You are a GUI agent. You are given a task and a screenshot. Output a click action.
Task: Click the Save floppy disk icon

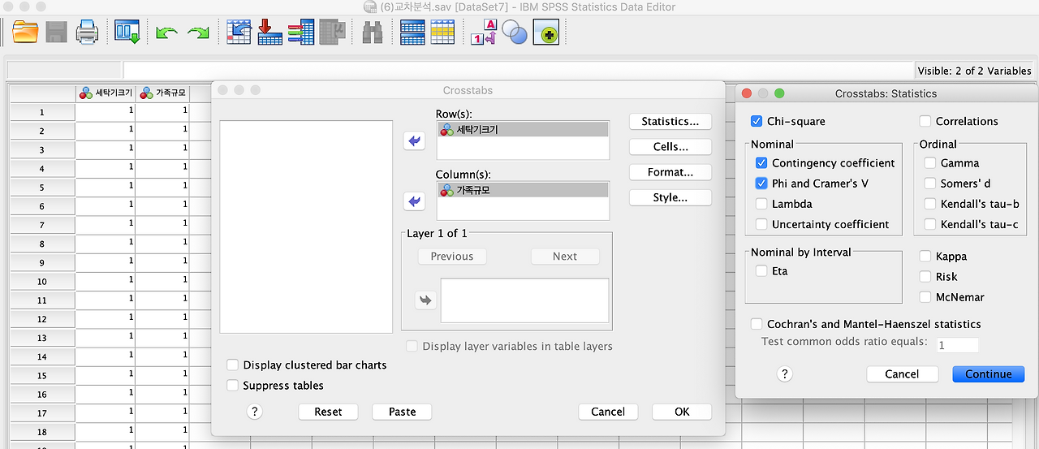pyautogui.click(x=56, y=32)
